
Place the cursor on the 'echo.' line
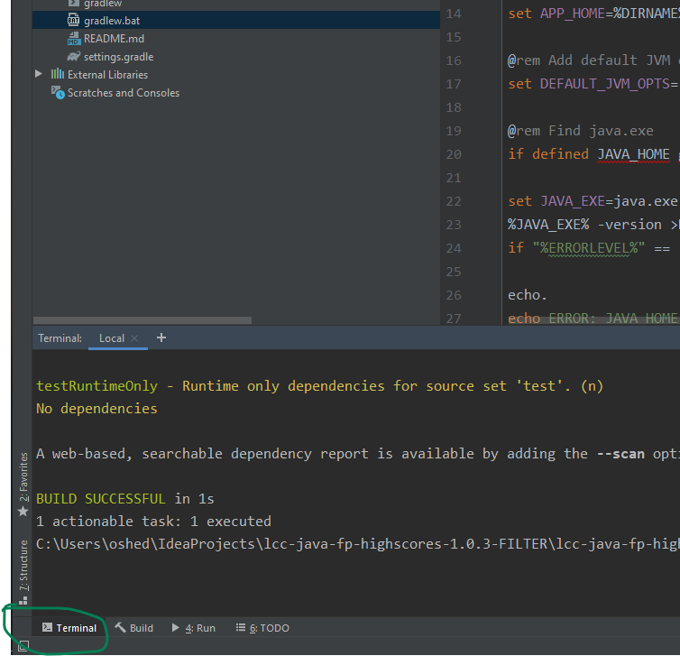pyautogui.click(x=528, y=295)
